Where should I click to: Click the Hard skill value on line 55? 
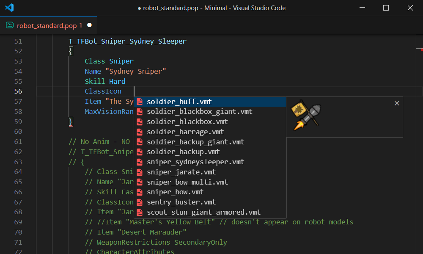(x=117, y=82)
